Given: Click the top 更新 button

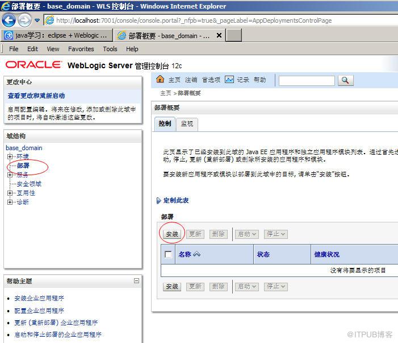Looking at the screenshot, I should coord(195,234).
